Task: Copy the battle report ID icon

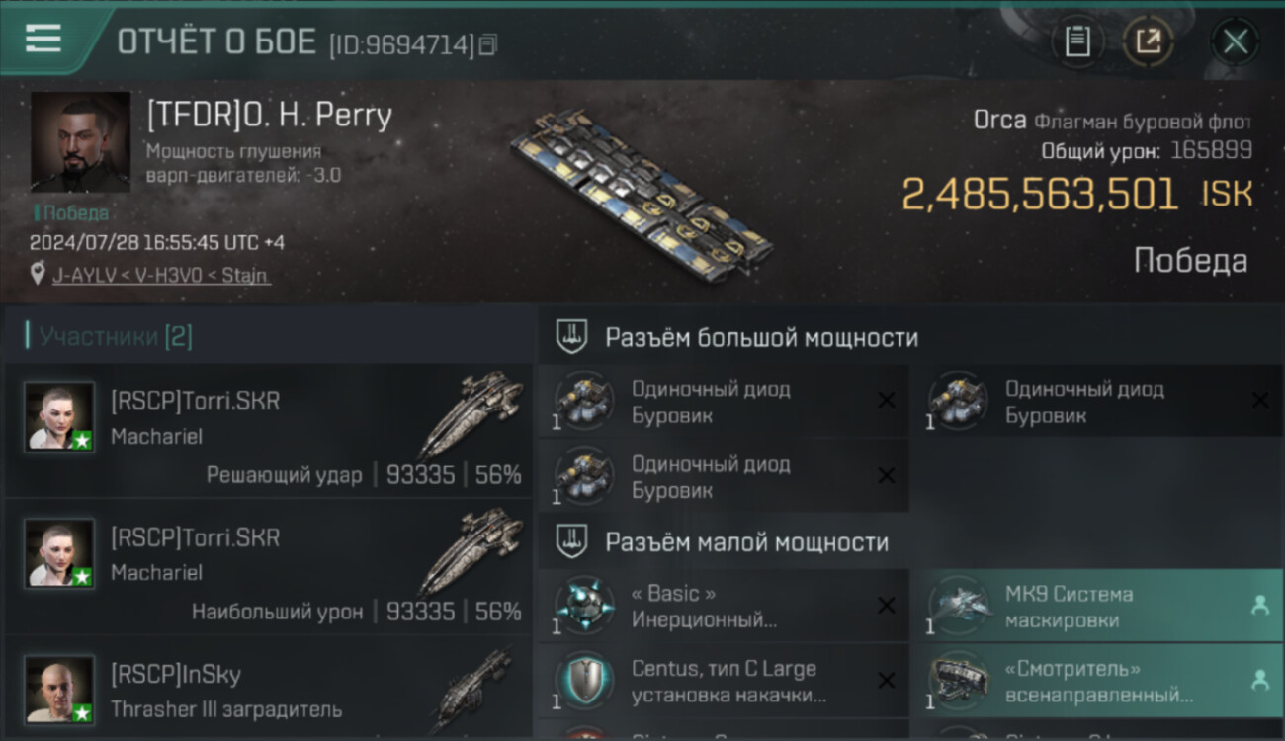Action: tap(487, 44)
